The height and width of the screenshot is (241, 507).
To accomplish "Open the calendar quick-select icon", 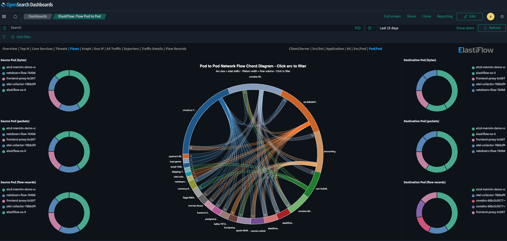I will click(370, 28).
